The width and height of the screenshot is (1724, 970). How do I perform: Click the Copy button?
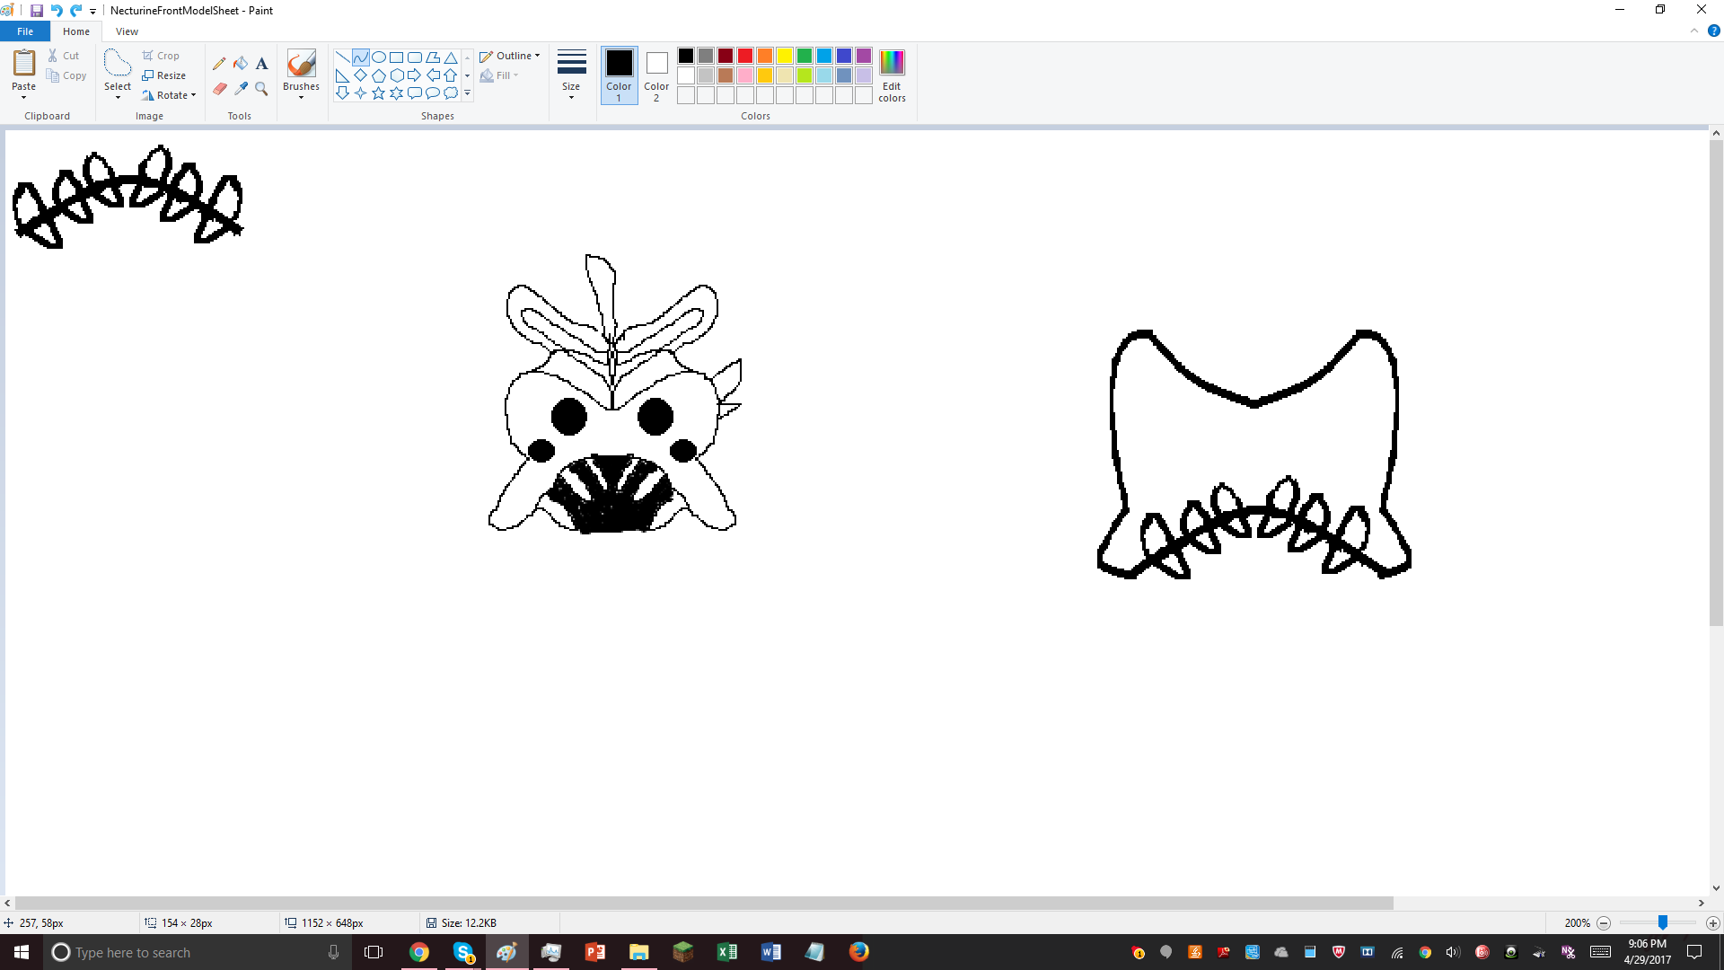[x=67, y=75]
